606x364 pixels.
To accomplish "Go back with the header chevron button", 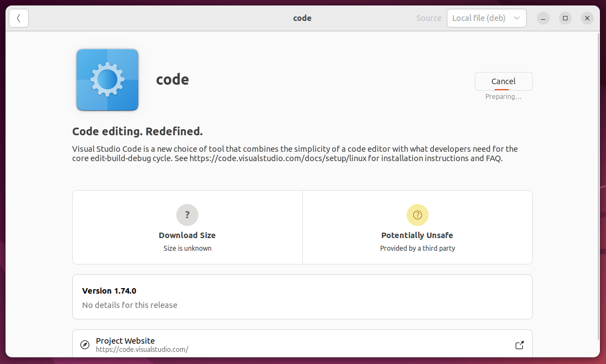I will (19, 18).
